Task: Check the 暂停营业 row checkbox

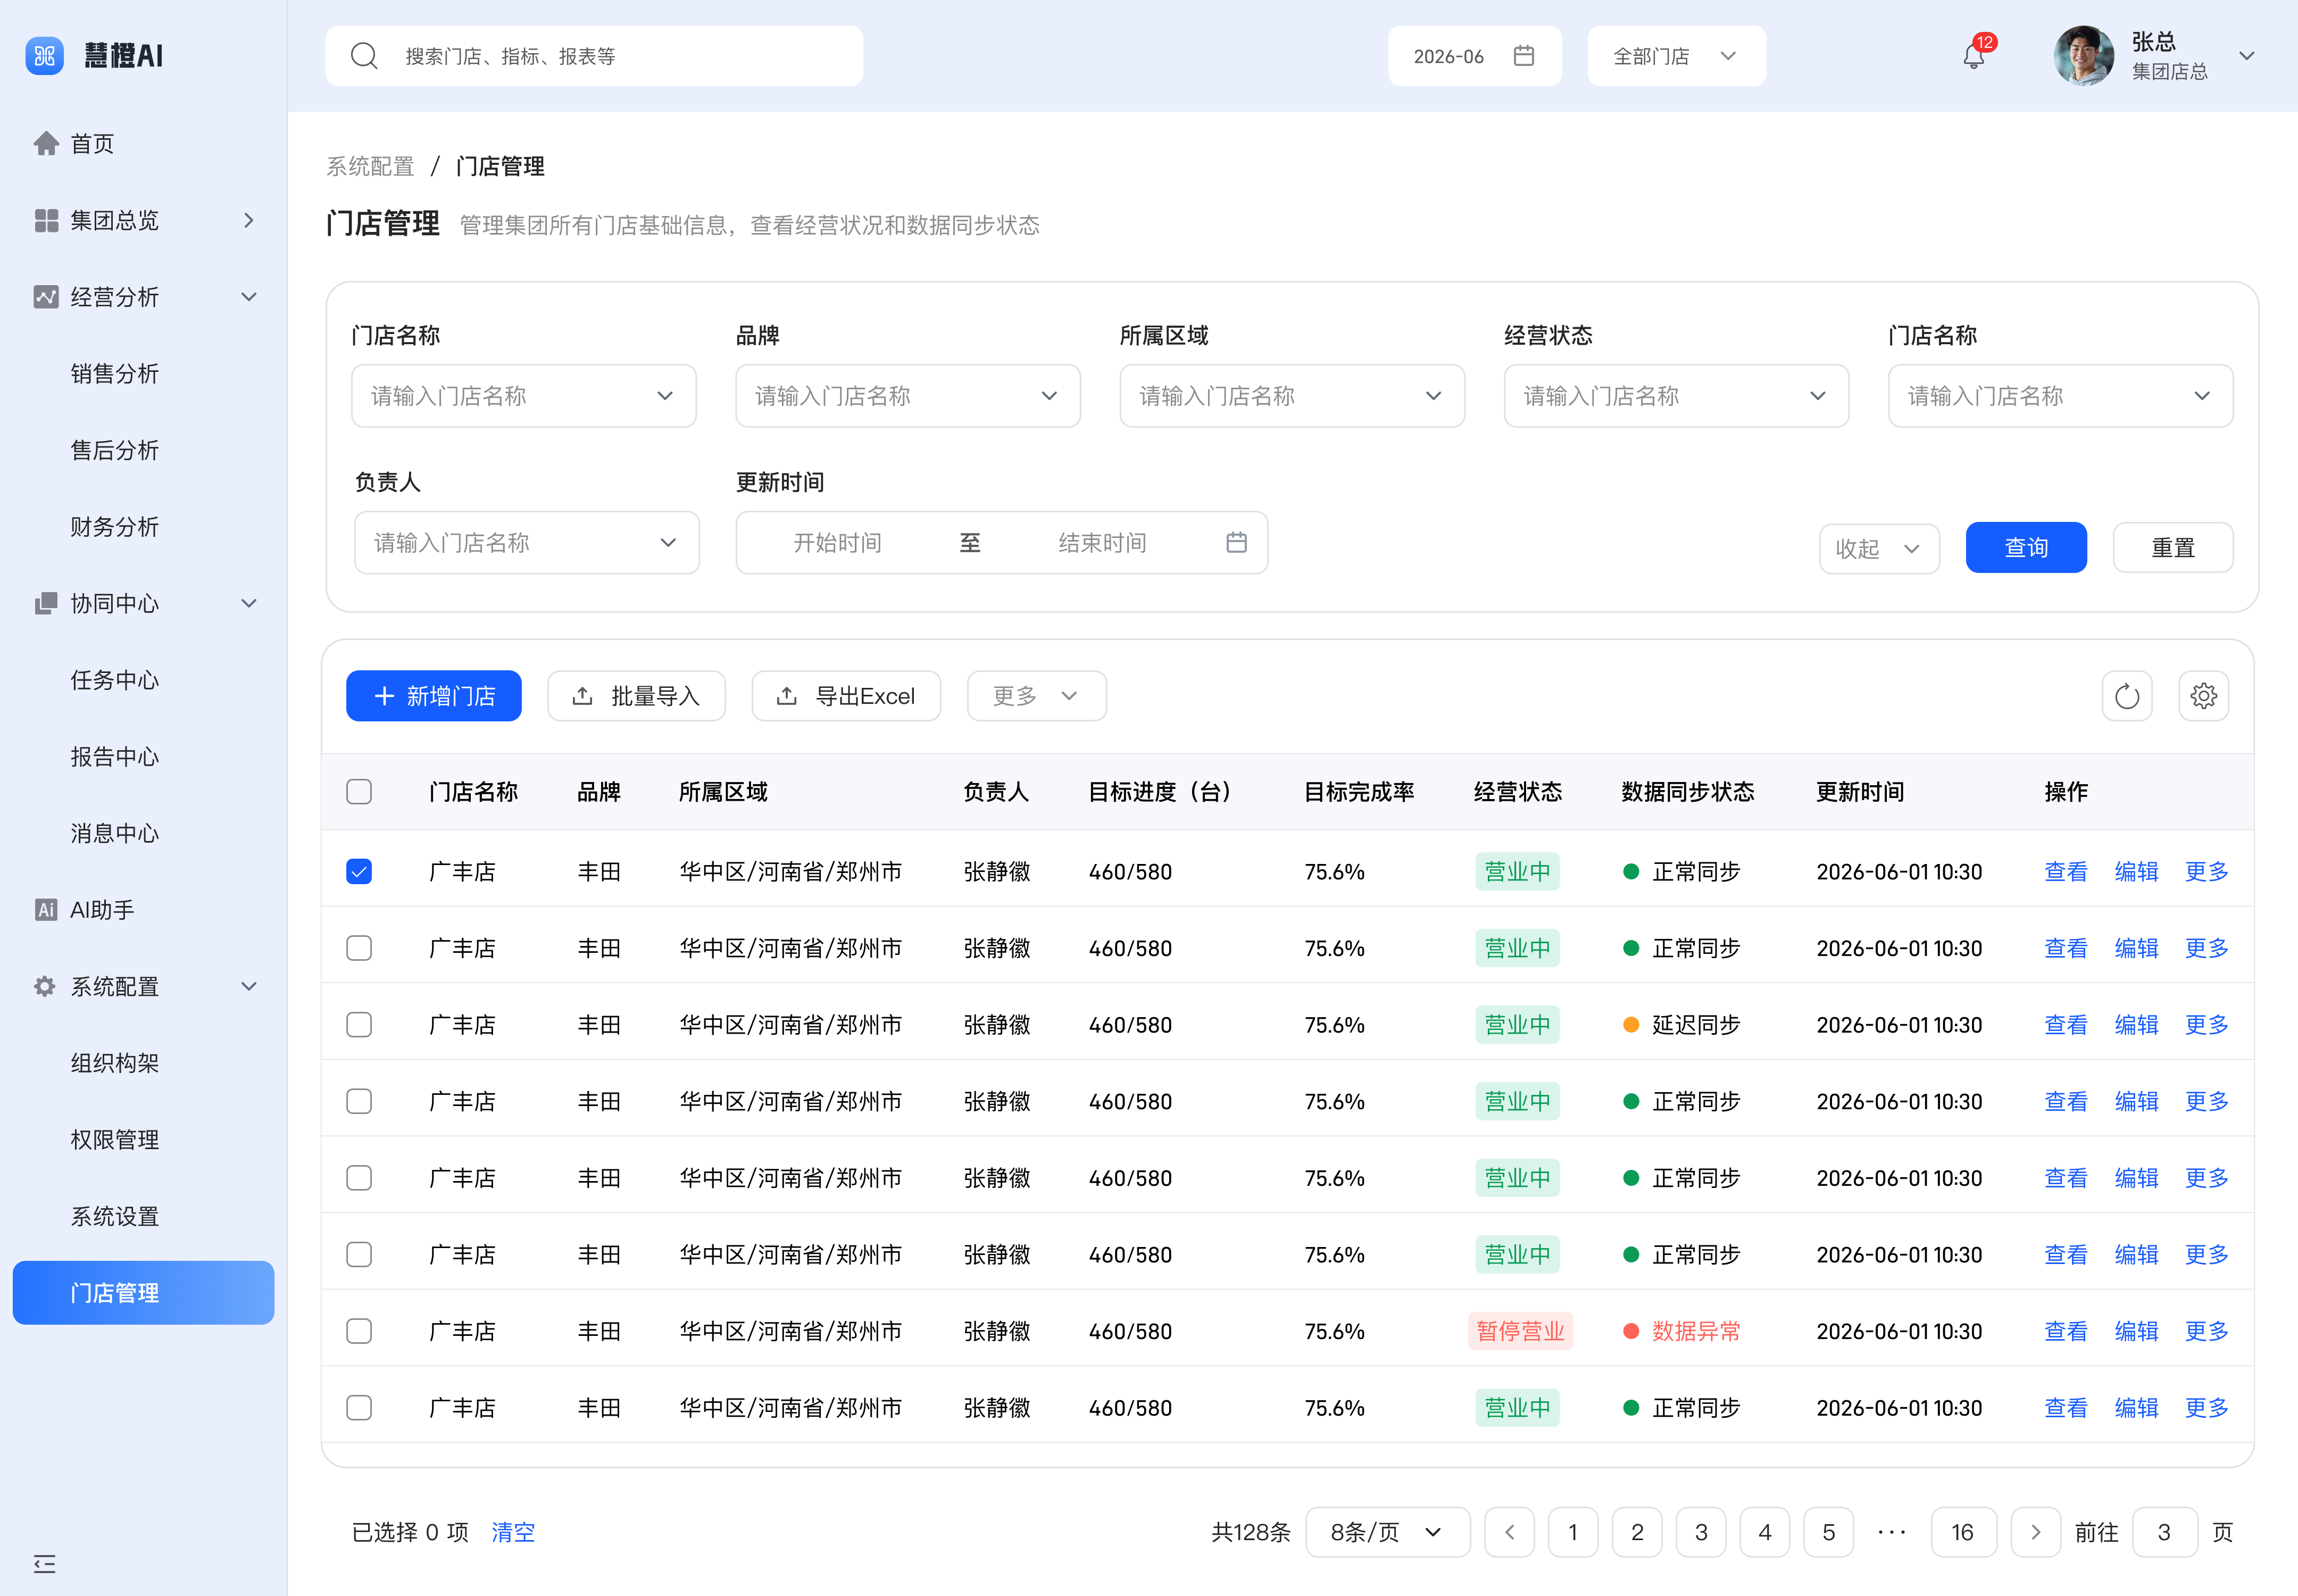Action: (x=359, y=1331)
